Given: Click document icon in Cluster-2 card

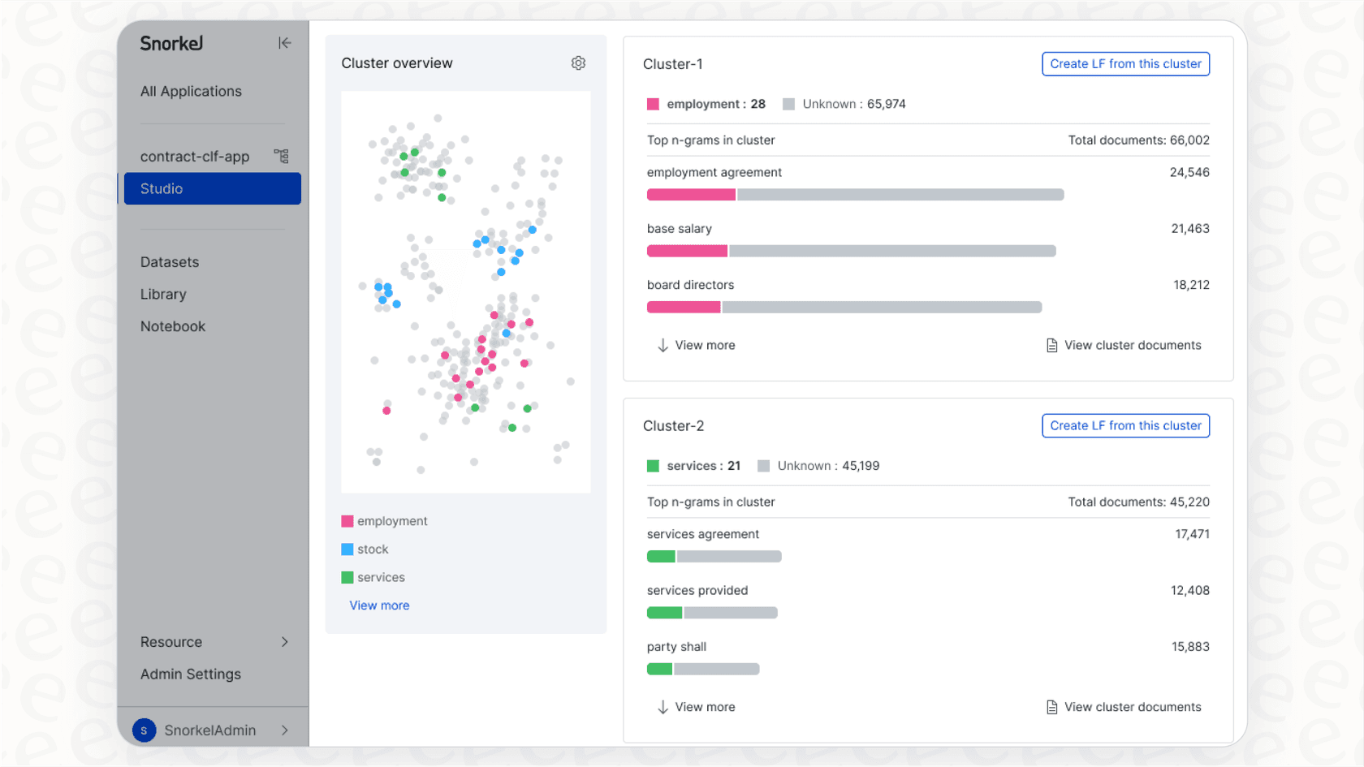Looking at the screenshot, I should 1051,708.
